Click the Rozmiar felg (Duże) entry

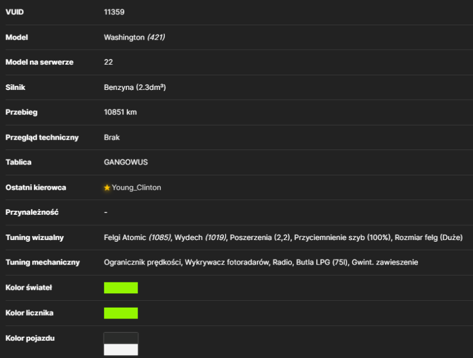click(429, 238)
